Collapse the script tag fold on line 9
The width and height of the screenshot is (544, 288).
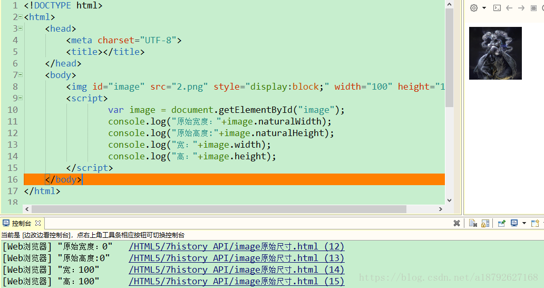tap(21, 98)
